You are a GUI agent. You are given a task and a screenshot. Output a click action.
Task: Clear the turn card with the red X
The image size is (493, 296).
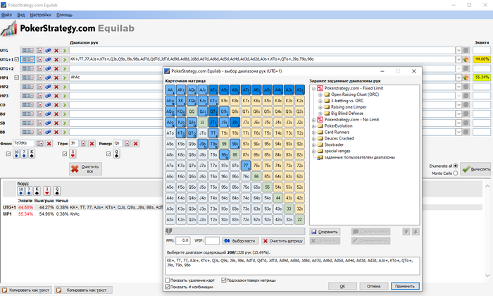click(92, 144)
